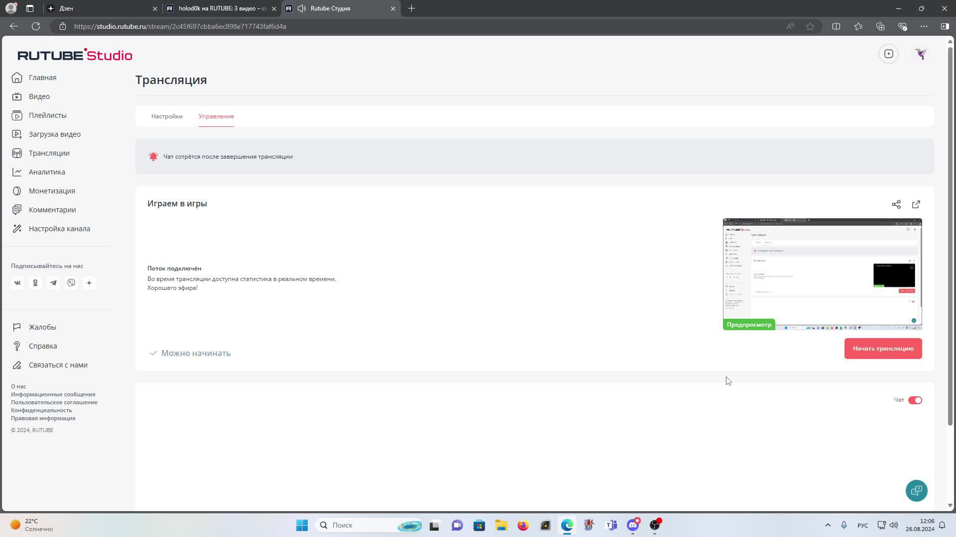Click the add video plus icon in header
The height and width of the screenshot is (537, 956).
888,54
